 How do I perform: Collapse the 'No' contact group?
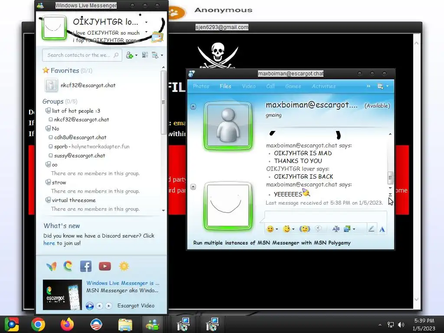48,128
